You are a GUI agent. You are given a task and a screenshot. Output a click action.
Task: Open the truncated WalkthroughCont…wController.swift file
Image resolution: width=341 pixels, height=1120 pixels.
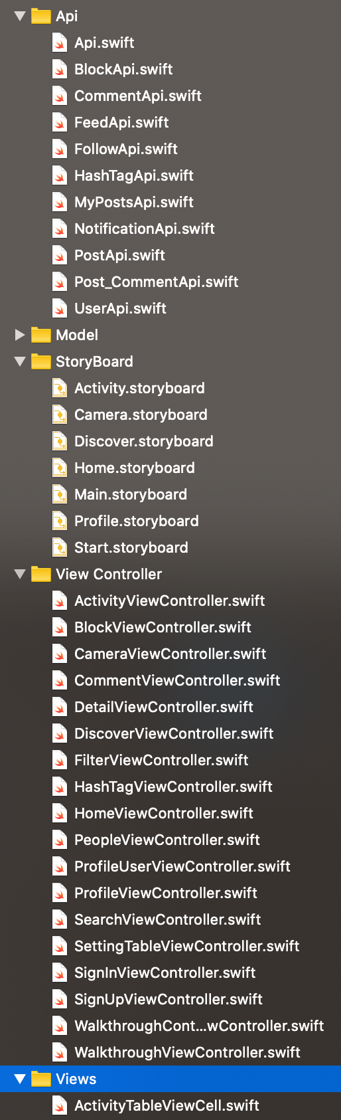[199, 1026]
